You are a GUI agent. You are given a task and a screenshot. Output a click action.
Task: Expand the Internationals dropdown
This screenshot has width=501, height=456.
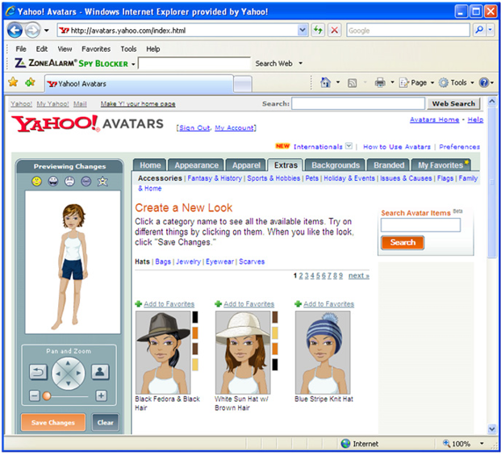point(349,146)
